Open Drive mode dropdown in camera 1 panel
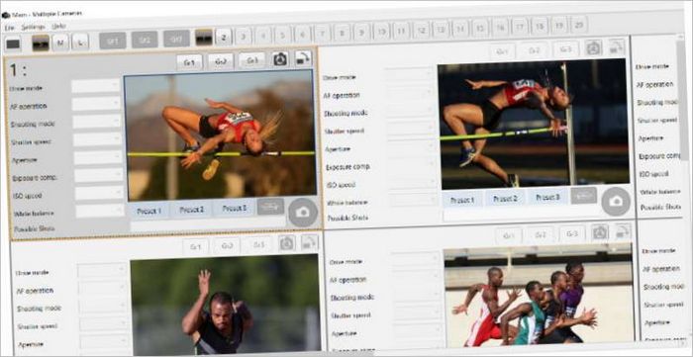The image size is (693, 357). pos(96,86)
